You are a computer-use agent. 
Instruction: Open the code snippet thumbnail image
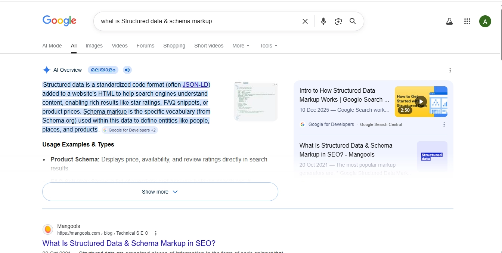pyautogui.click(x=255, y=101)
